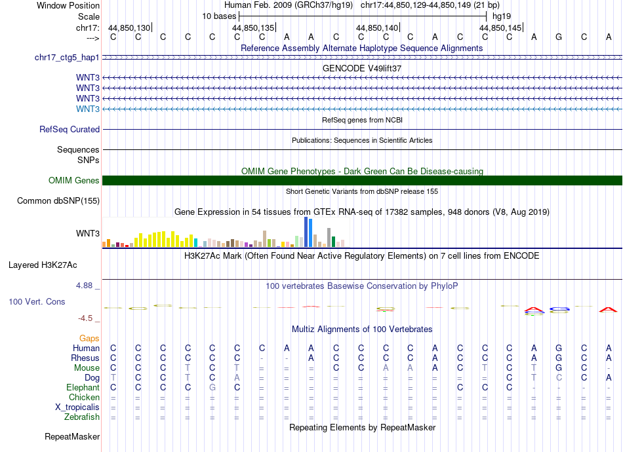Click the 4.88 PhyloP upper limit

click(x=84, y=286)
